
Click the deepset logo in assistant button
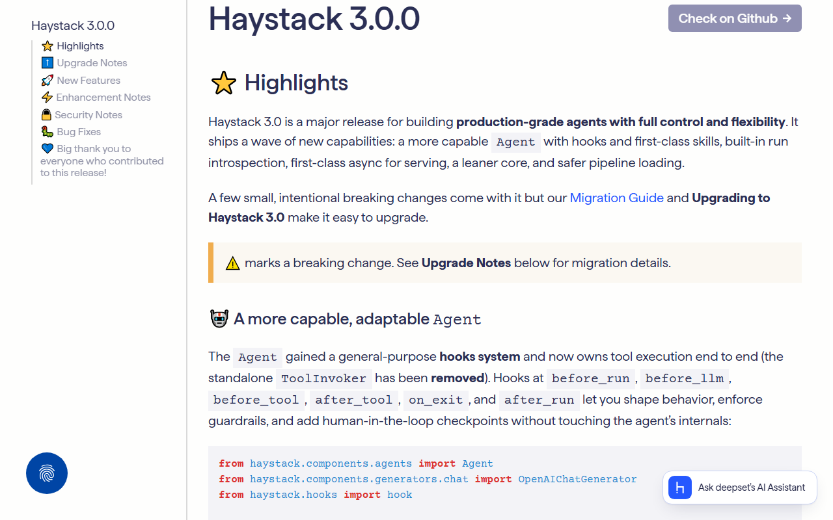pyautogui.click(x=680, y=487)
